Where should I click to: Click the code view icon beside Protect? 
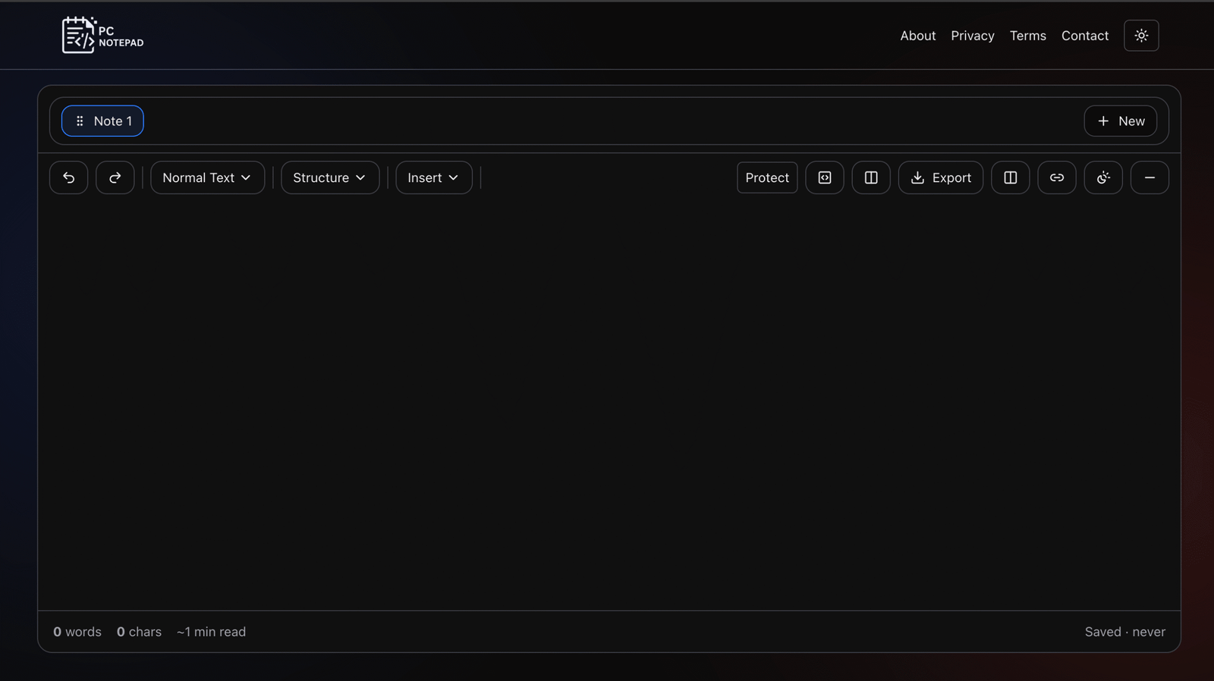pos(825,177)
